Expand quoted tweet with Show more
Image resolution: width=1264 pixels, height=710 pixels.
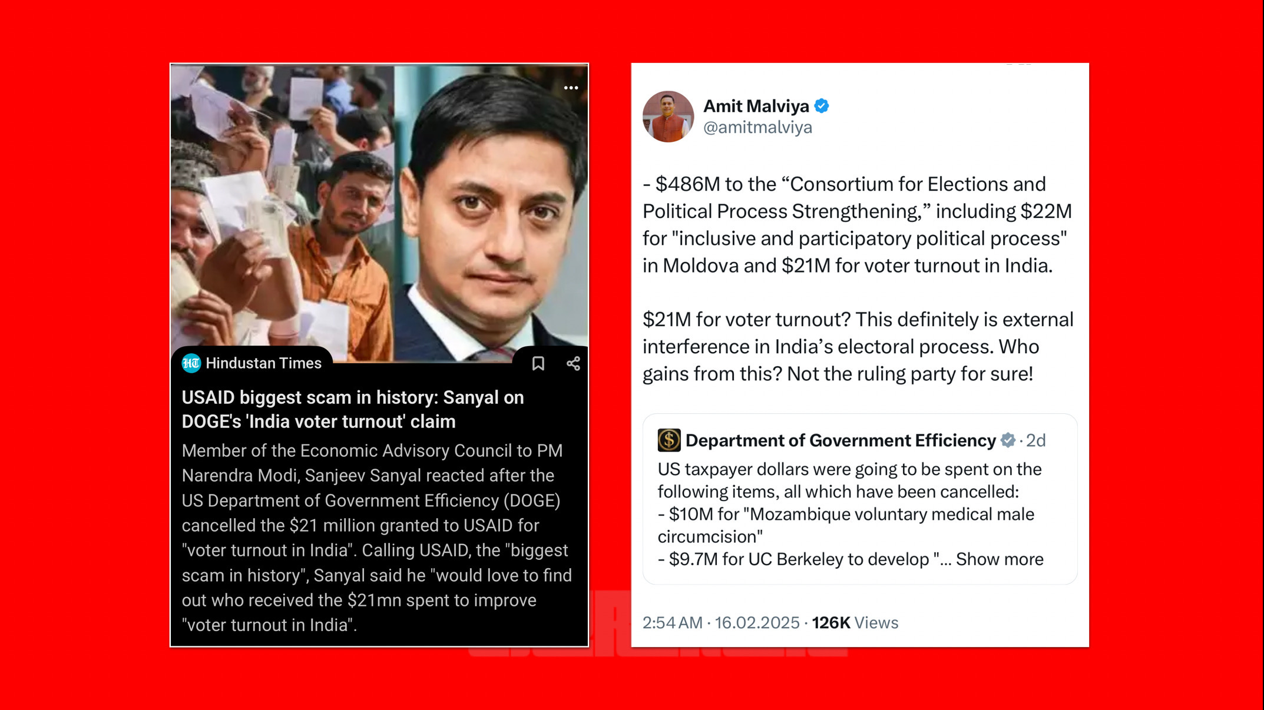[x=1000, y=559]
